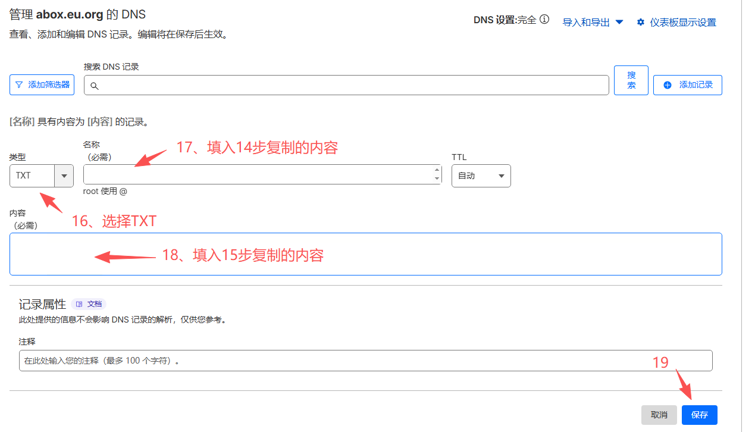
Task: Click the book icon in the 文档 badge
Action: pos(79,304)
